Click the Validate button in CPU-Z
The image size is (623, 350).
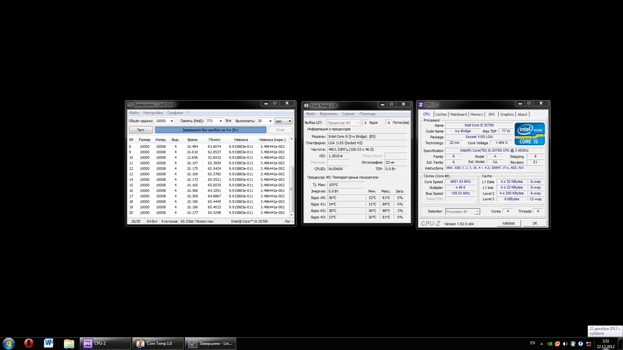pyautogui.click(x=508, y=223)
